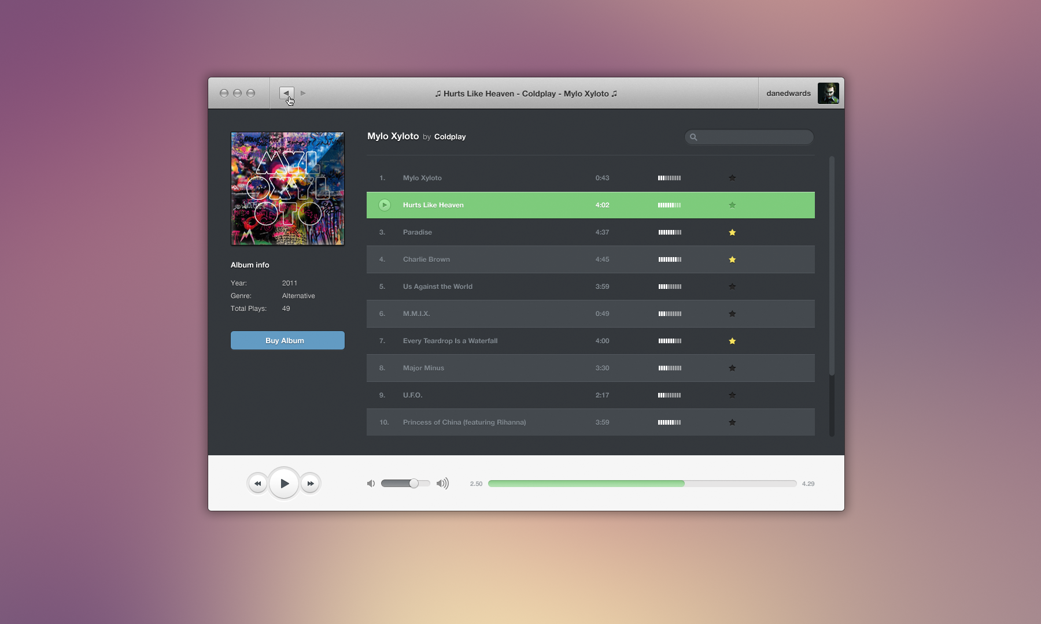Image resolution: width=1041 pixels, height=624 pixels.
Task: Click the 4:37 duration of Paradise
Action: (x=602, y=232)
